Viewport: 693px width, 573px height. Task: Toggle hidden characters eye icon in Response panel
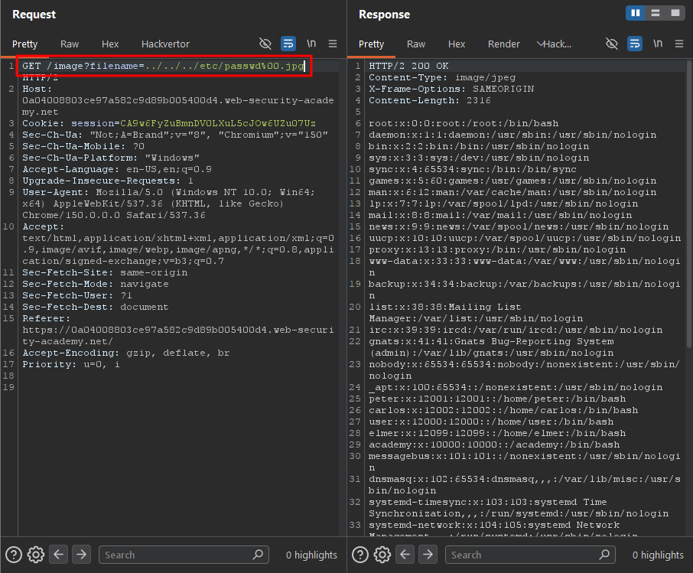click(x=612, y=44)
